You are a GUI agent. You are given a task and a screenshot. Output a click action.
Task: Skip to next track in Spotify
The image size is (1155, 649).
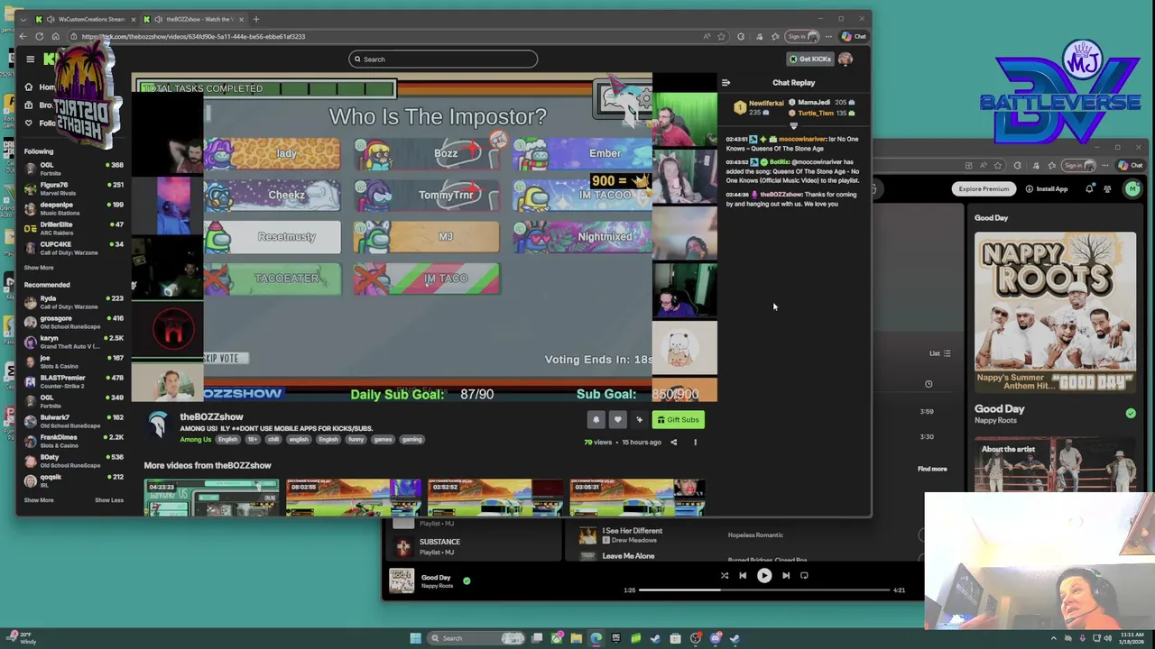tap(786, 575)
